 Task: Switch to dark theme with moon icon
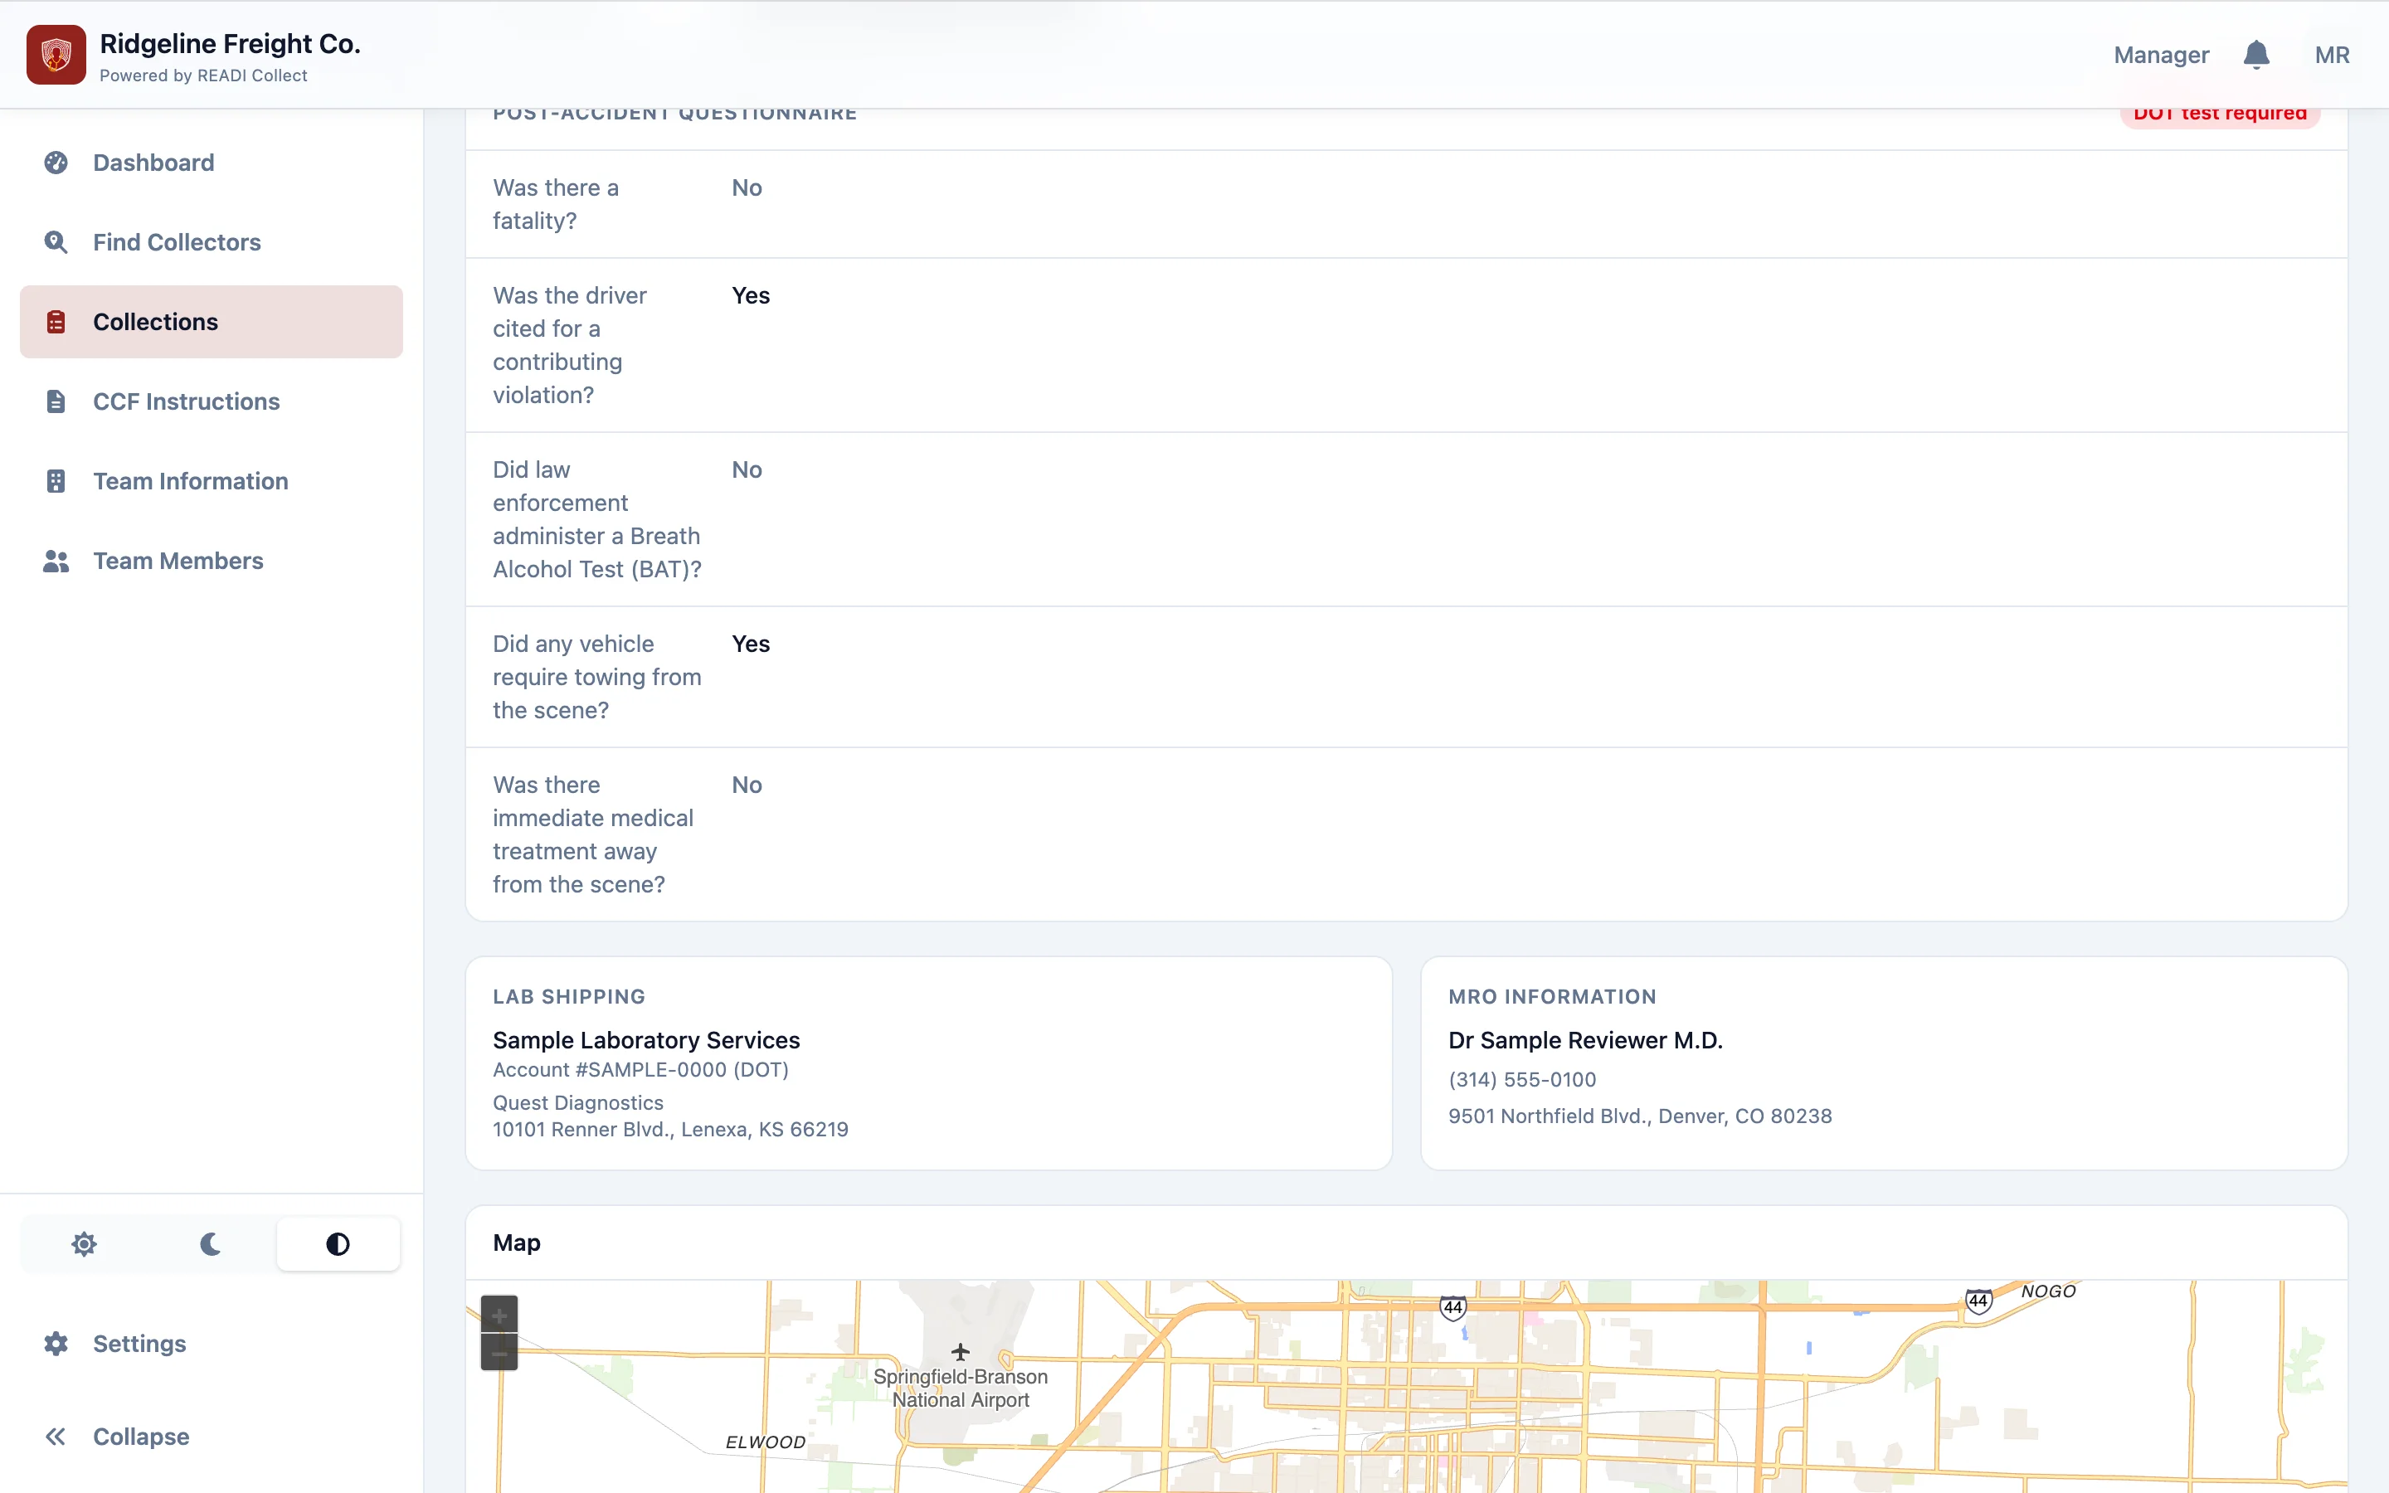(210, 1243)
